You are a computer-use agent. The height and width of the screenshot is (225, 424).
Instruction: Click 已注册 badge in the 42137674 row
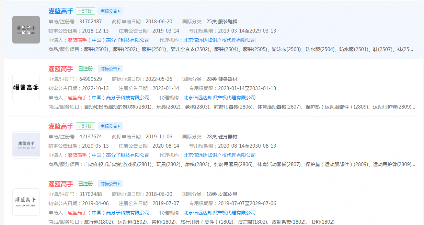pyautogui.click(x=85, y=126)
